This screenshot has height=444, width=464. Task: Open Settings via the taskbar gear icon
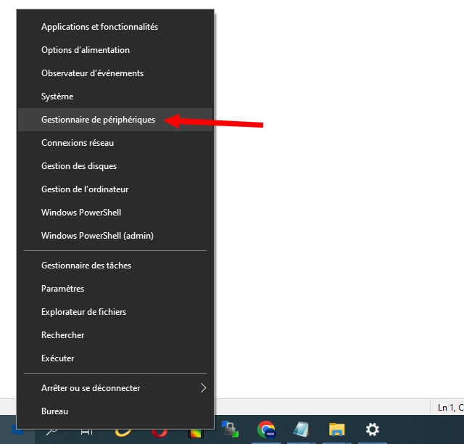coord(372,429)
